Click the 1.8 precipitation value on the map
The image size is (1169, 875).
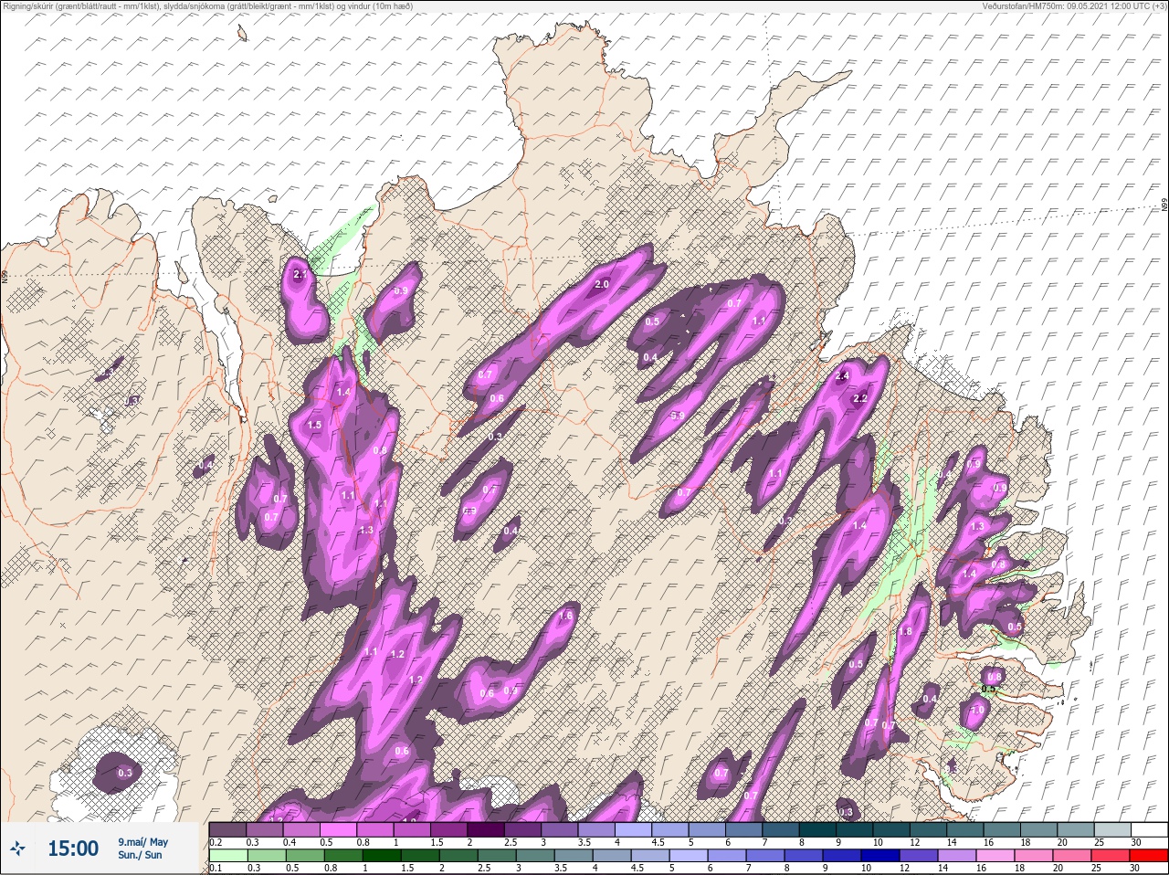[x=906, y=631]
